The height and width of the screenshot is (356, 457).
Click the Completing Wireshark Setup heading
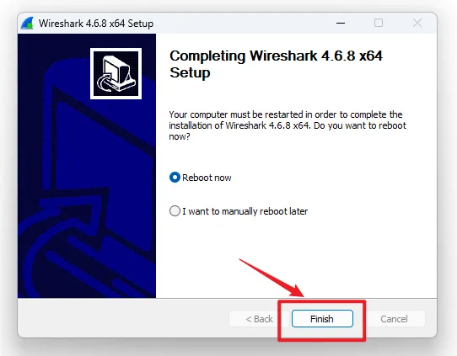click(276, 64)
